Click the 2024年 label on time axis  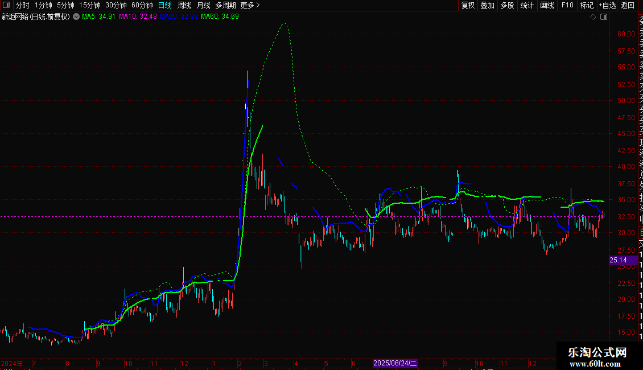click(12, 363)
